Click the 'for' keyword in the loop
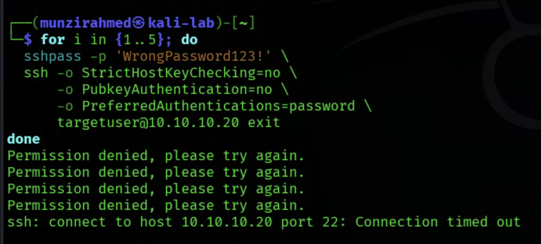Screen dimensions: 541x244 pos(53,40)
